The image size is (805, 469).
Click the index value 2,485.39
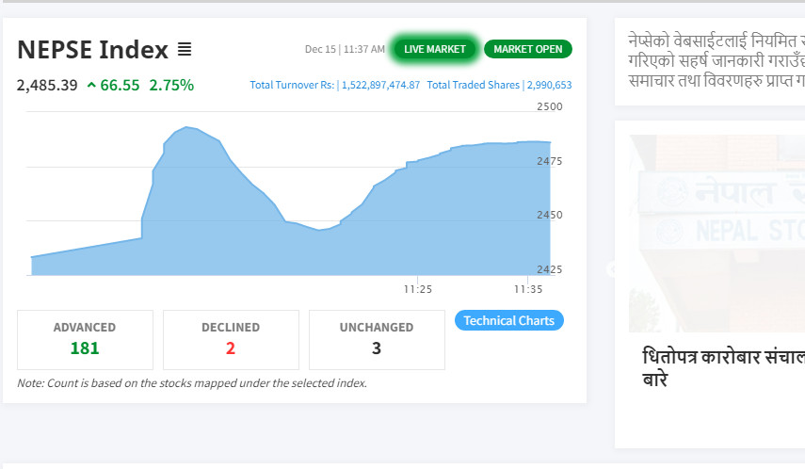(47, 85)
